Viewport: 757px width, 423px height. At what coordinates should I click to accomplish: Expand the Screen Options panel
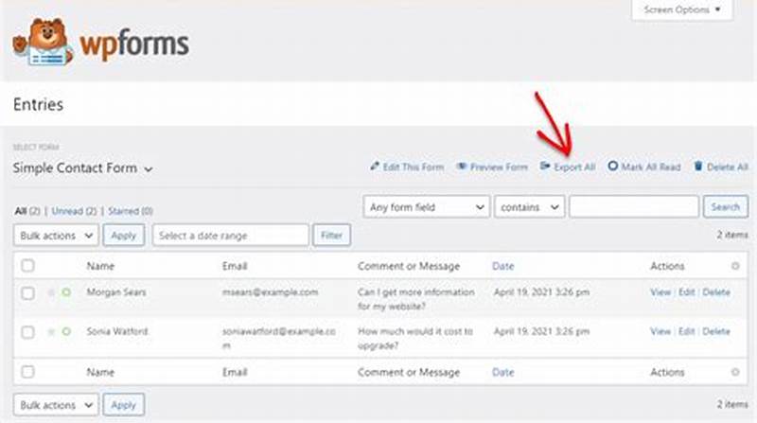(x=681, y=9)
